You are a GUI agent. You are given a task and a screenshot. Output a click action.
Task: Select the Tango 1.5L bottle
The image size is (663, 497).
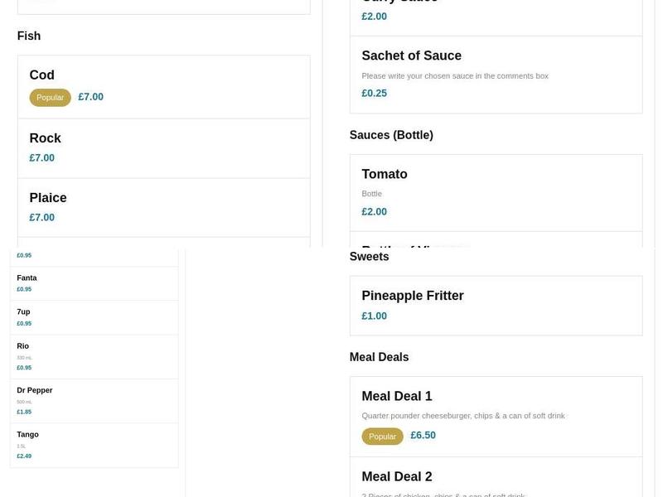click(94, 445)
